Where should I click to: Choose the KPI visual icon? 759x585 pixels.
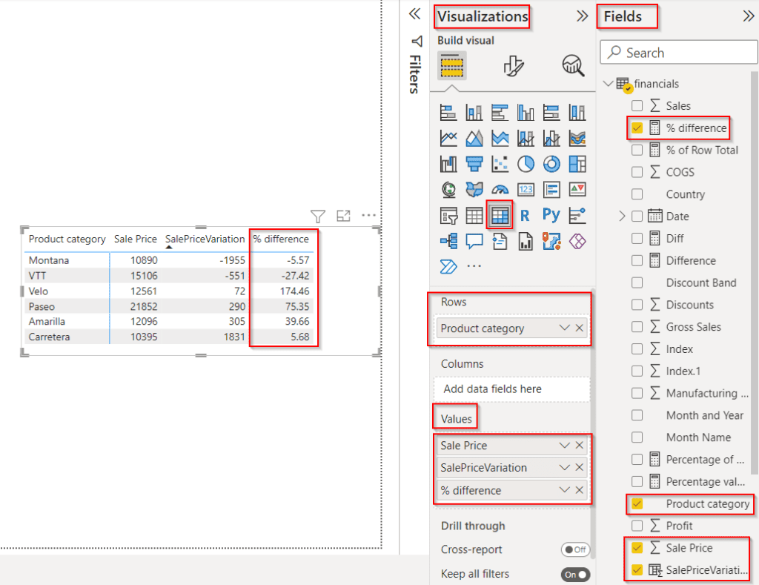click(577, 189)
